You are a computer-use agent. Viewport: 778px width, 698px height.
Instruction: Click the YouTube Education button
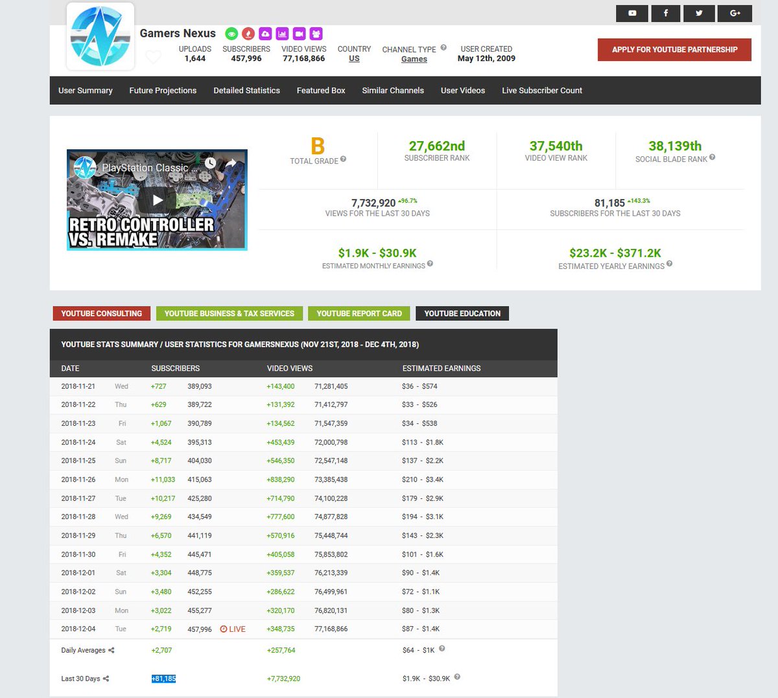click(462, 314)
